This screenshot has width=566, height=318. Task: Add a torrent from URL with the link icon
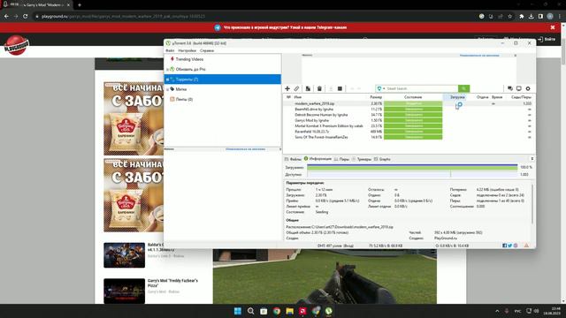coord(297,88)
